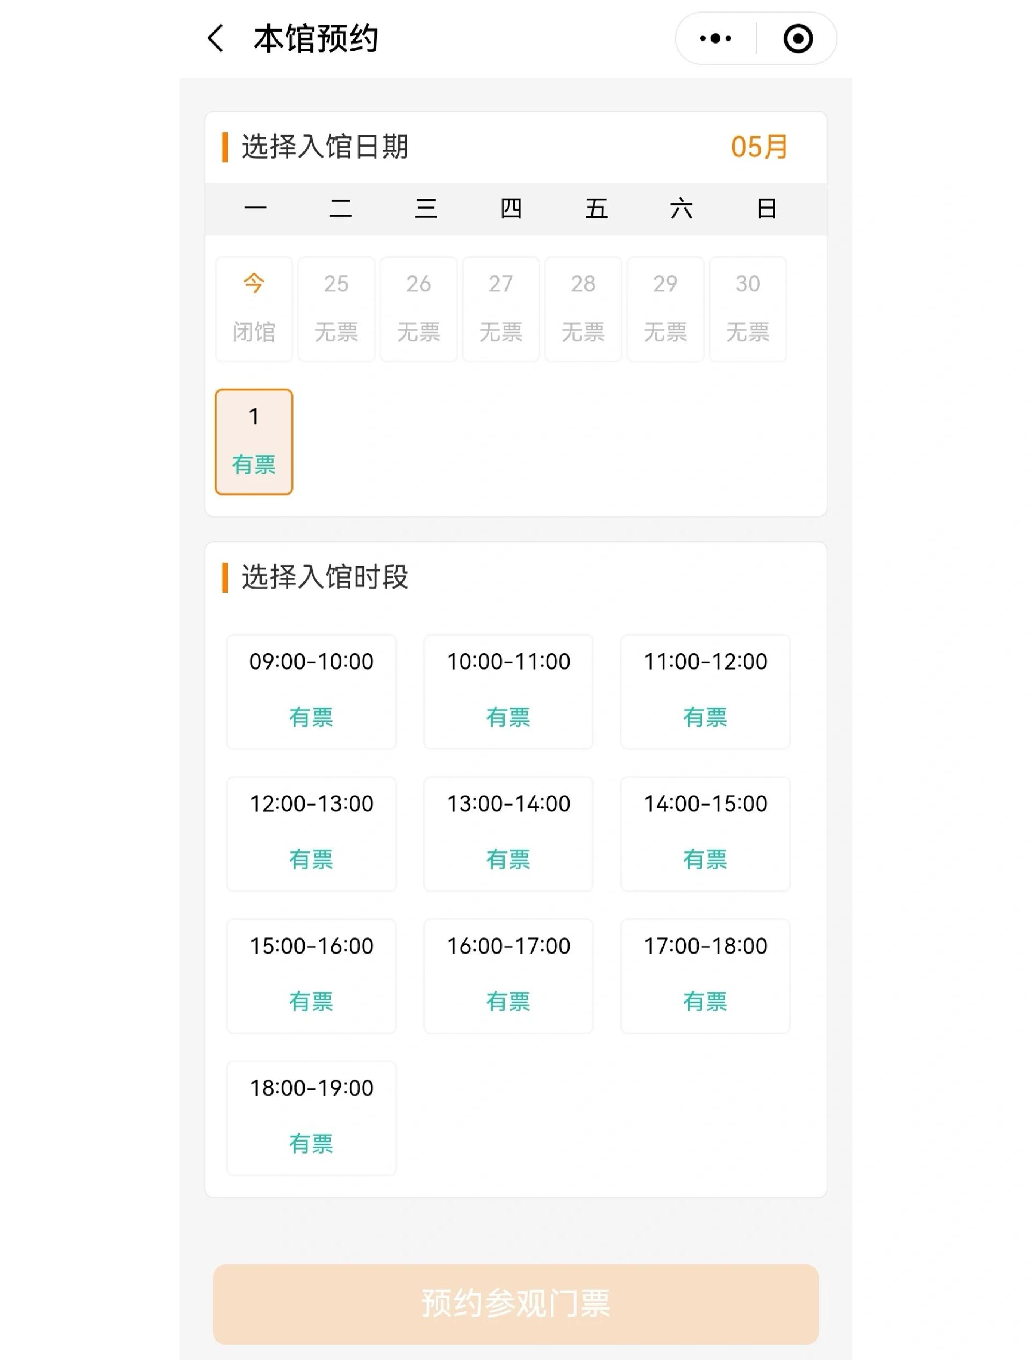Select the 12:00-13:00 entry slot
Screen dimensions: 1032x1360
(312, 834)
